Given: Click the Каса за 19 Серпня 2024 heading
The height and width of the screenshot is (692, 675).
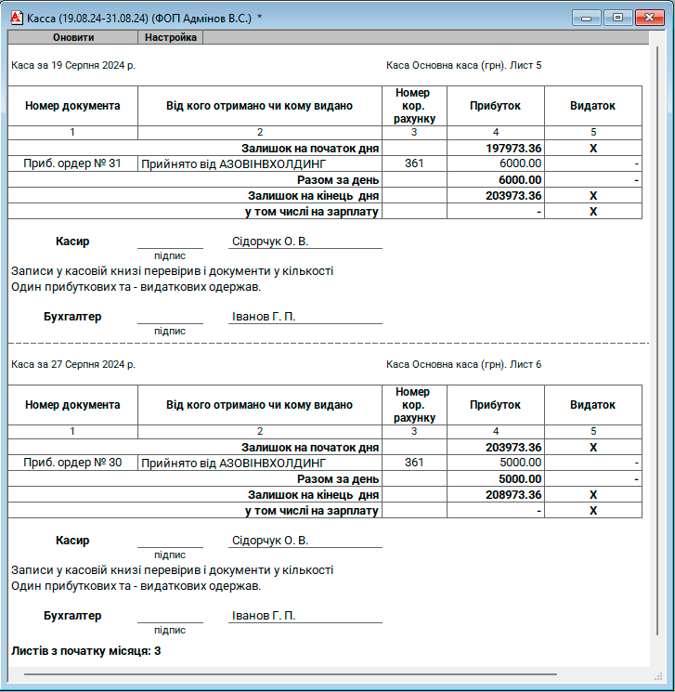Looking at the screenshot, I should pyautogui.click(x=72, y=66).
